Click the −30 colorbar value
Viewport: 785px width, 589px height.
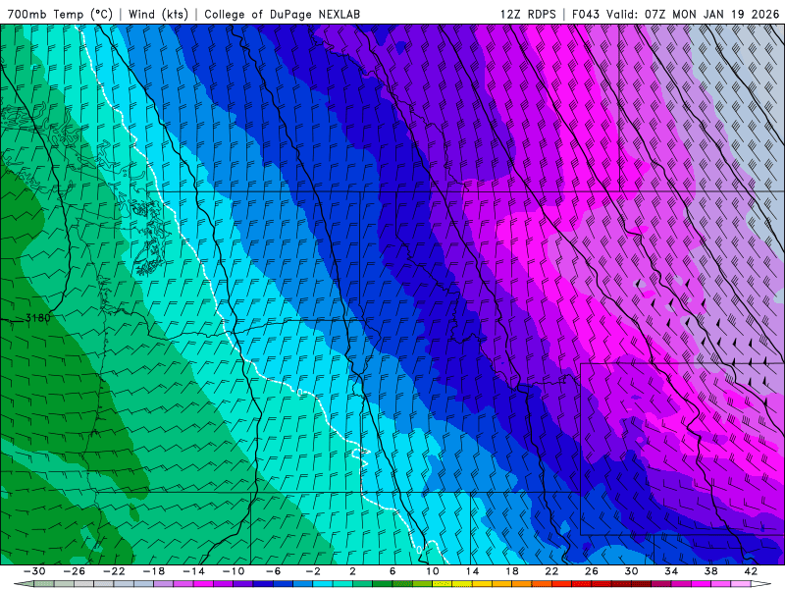[x=34, y=571]
